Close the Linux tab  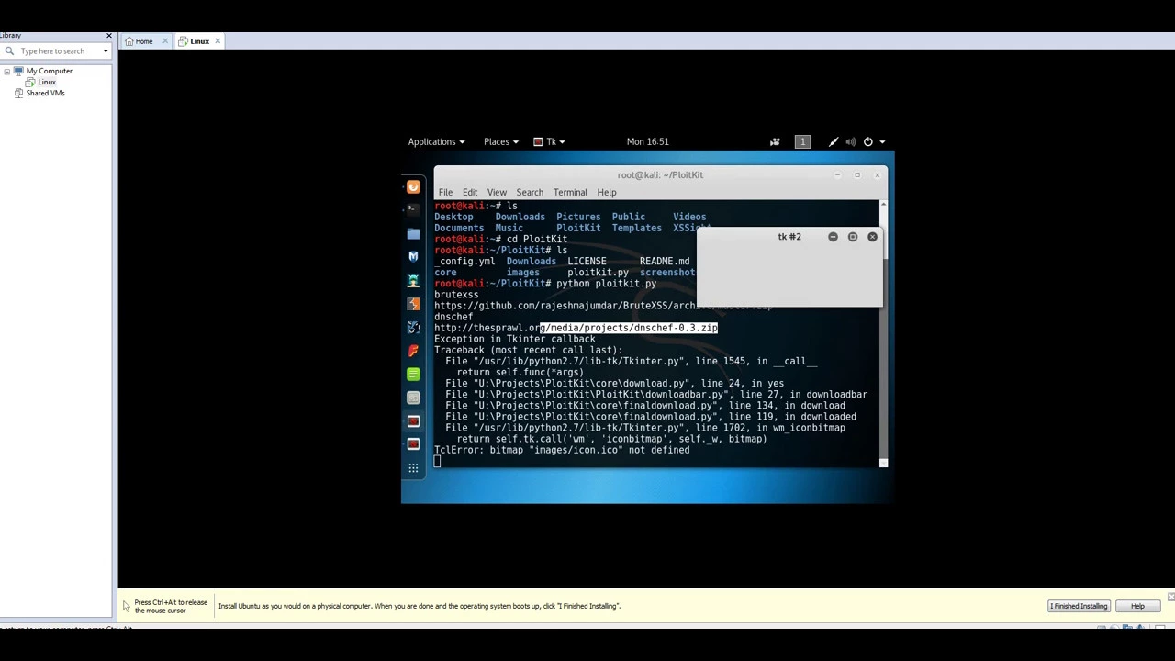point(218,41)
